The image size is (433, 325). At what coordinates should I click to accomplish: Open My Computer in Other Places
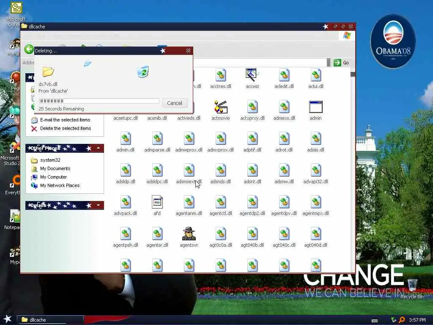49,177
